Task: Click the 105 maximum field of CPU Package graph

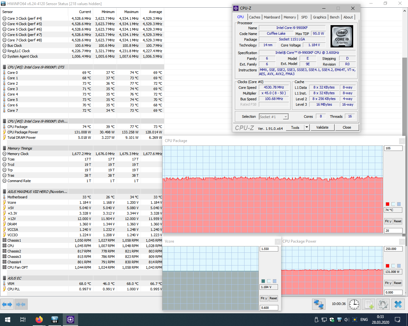Action: coord(393,148)
